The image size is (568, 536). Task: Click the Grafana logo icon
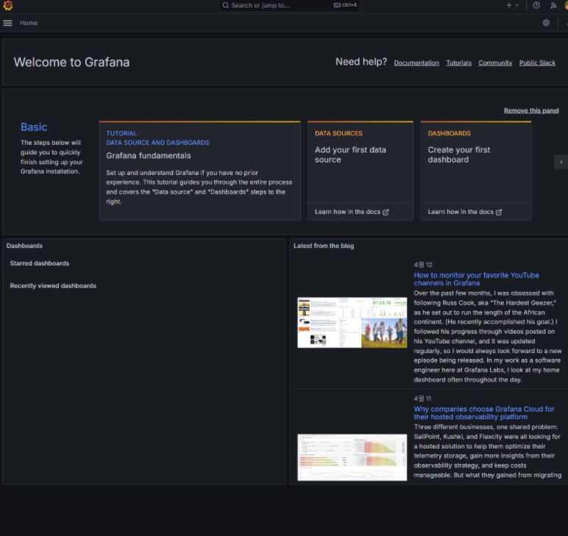click(8, 5)
